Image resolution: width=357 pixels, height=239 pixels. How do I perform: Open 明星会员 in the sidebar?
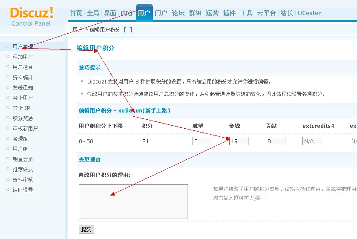pyautogui.click(x=23, y=159)
